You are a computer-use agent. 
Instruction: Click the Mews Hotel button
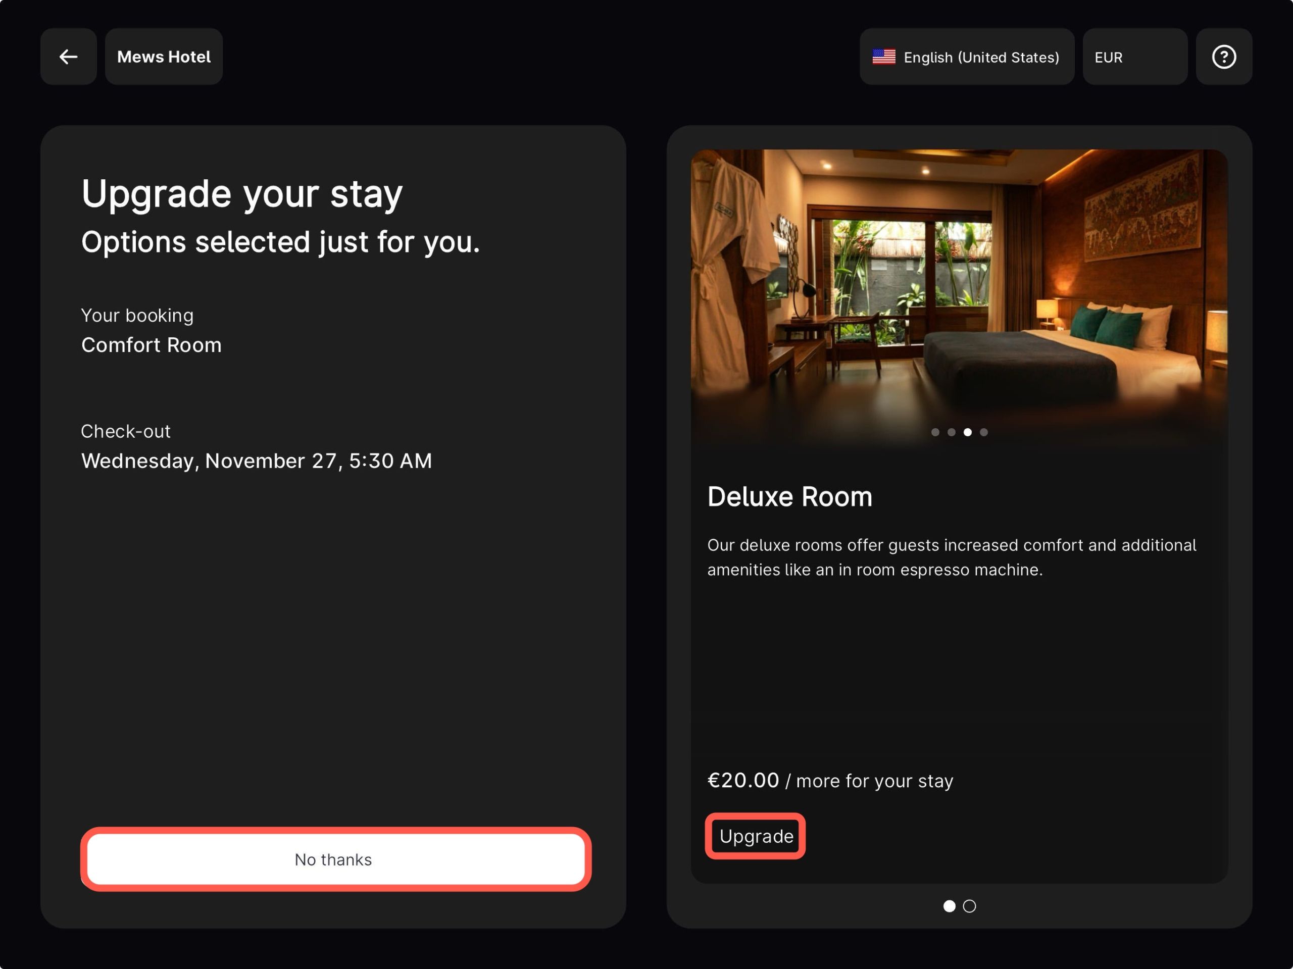[x=164, y=57]
